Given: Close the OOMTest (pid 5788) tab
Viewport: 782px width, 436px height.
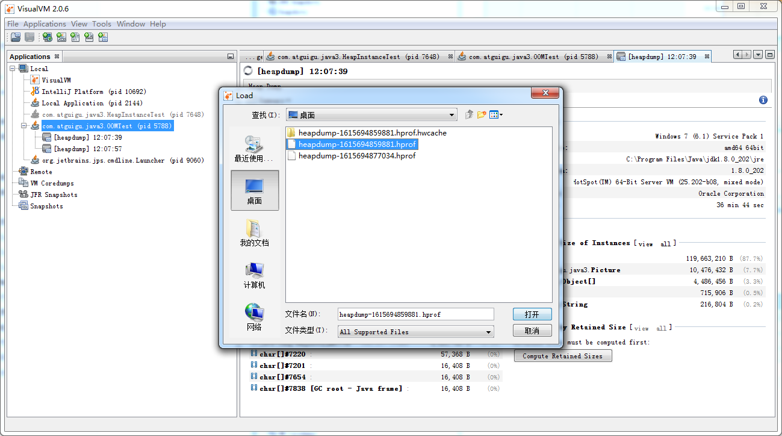Looking at the screenshot, I should coord(609,57).
